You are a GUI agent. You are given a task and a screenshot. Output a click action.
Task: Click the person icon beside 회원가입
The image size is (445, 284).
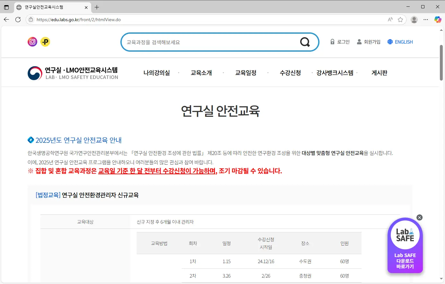point(359,42)
